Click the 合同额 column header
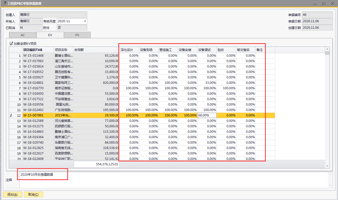The width and height of the screenshot is (338, 200). pyautogui.click(x=96, y=50)
